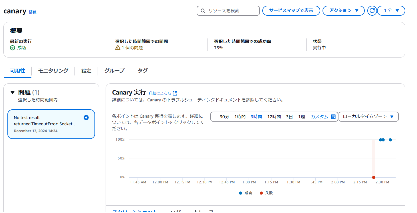Switch to the 可用性 tab

(17, 71)
